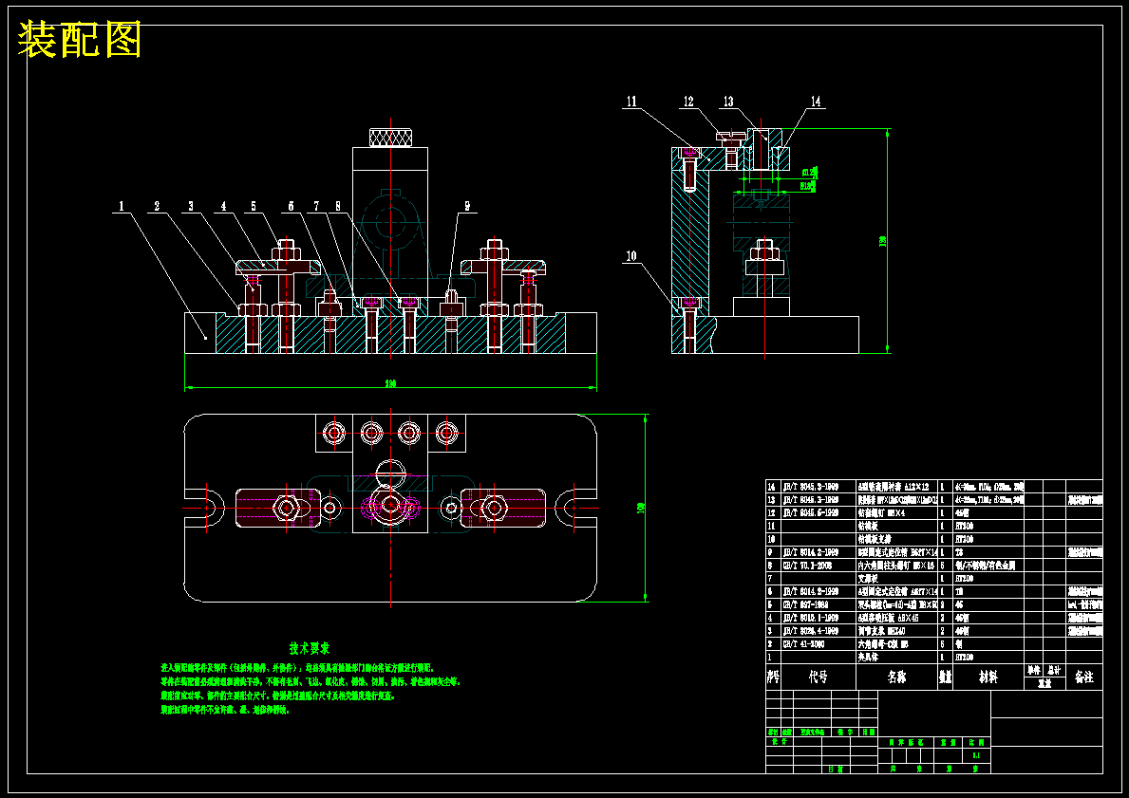Click the yellow title "装配图"
Screen dimensions: 1129x798
click(x=79, y=39)
